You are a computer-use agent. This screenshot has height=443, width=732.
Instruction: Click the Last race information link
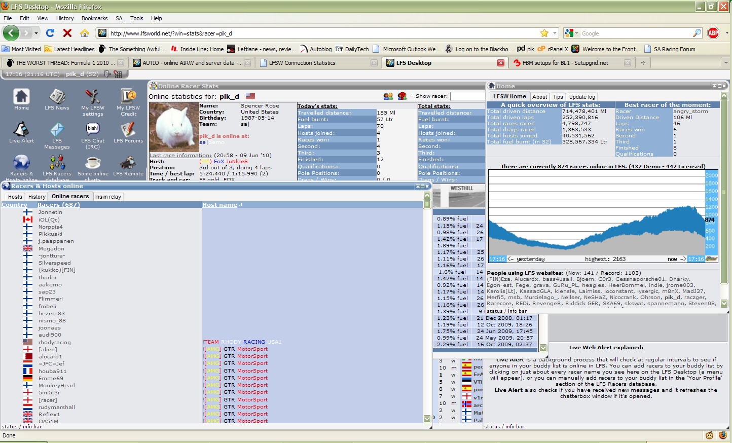click(180, 156)
